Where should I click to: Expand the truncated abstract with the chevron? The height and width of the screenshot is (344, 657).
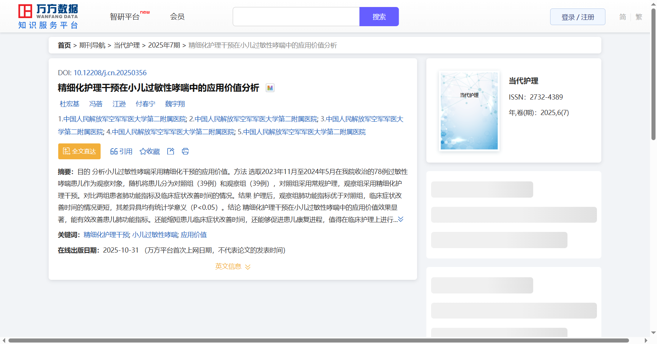coord(401,219)
